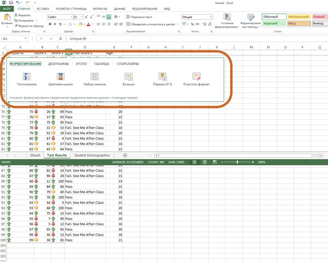This screenshot has height=275, width=328.
Task: Open Условное форматирование in the ribbon
Action: click(x=227, y=22)
